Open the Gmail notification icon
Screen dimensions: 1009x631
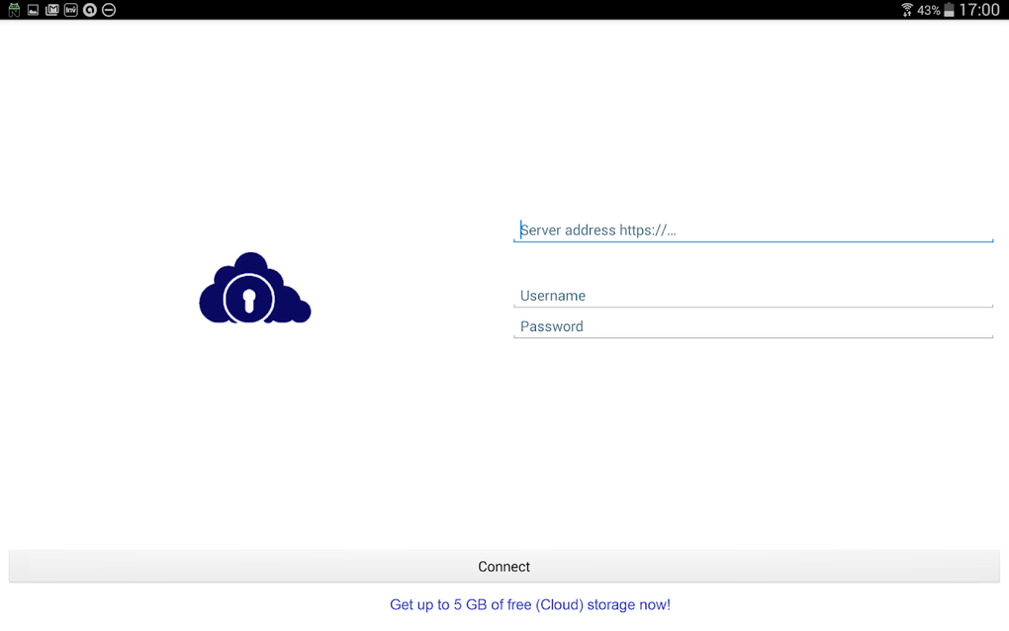coord(52,10)
